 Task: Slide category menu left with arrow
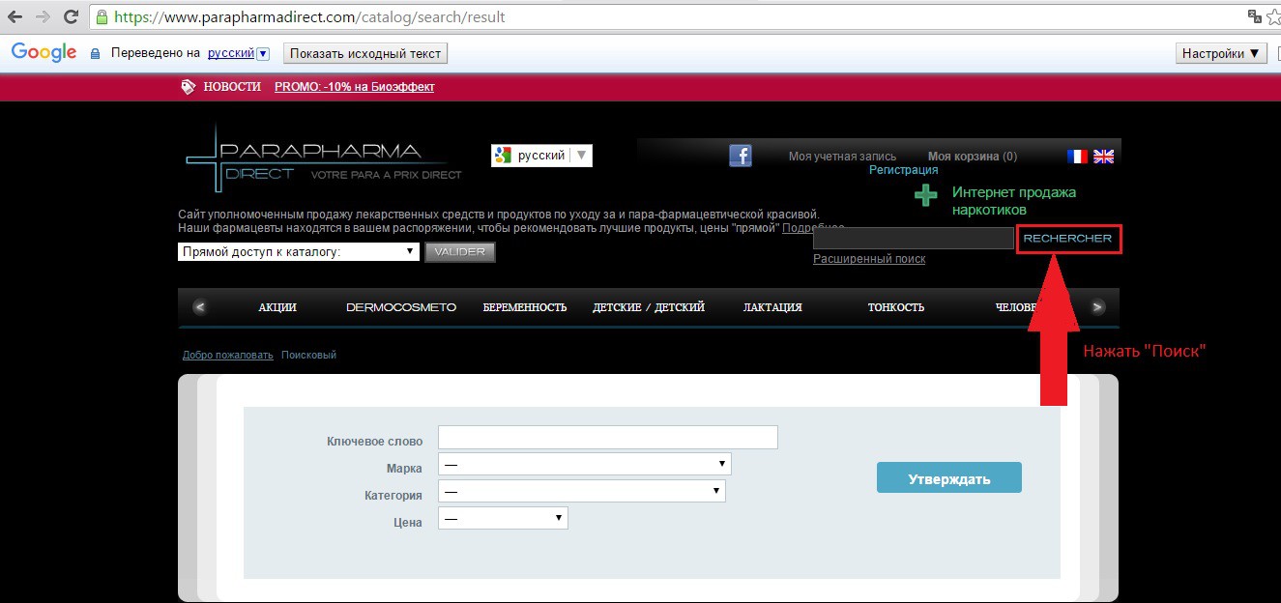[x=200, y=307]
